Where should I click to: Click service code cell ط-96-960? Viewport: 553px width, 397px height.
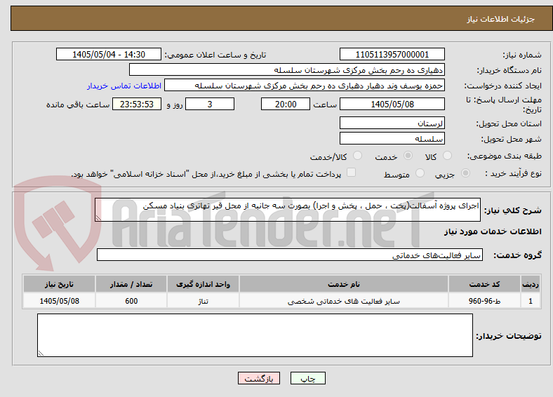point(485,301)
